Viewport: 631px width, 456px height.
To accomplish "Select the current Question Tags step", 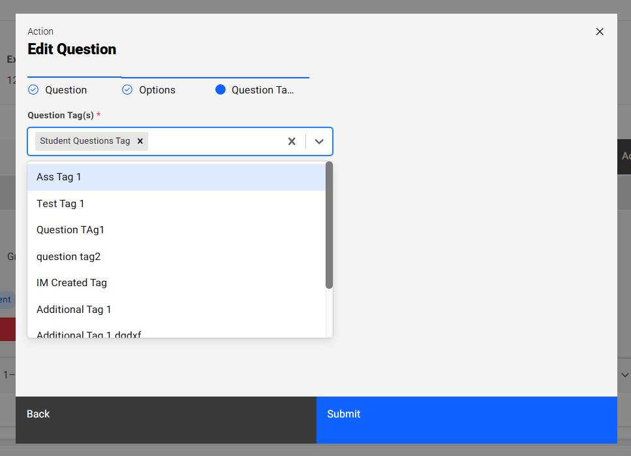I will click(x=262, y=90).
